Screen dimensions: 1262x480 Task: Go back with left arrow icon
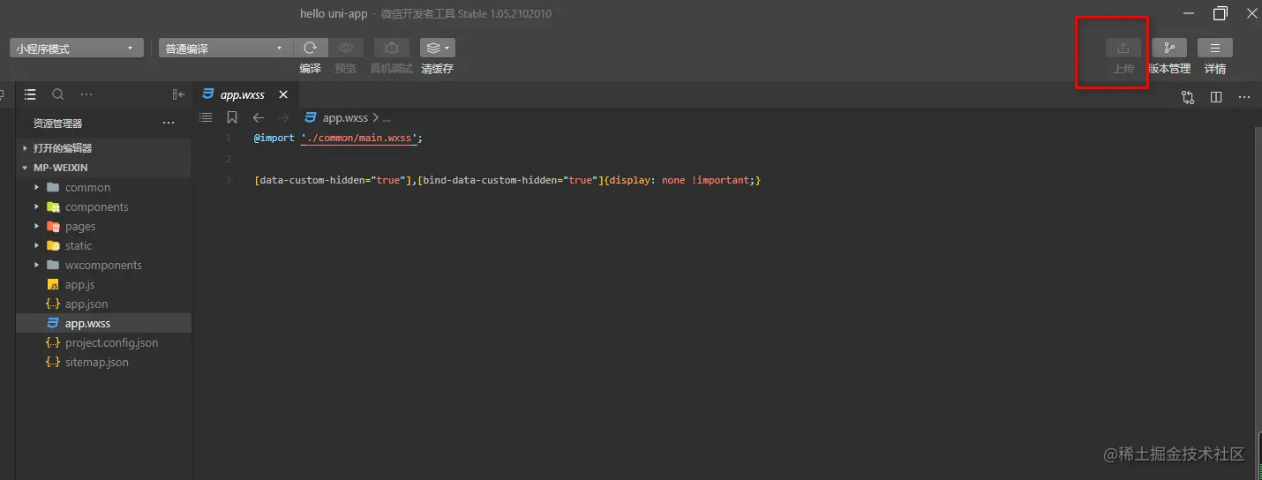(x=258, y=117)
